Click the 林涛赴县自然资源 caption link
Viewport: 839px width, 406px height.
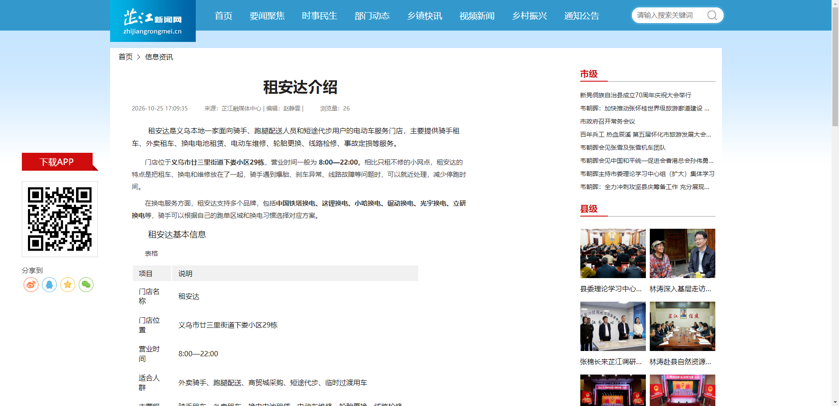click(x=680, y=362)
